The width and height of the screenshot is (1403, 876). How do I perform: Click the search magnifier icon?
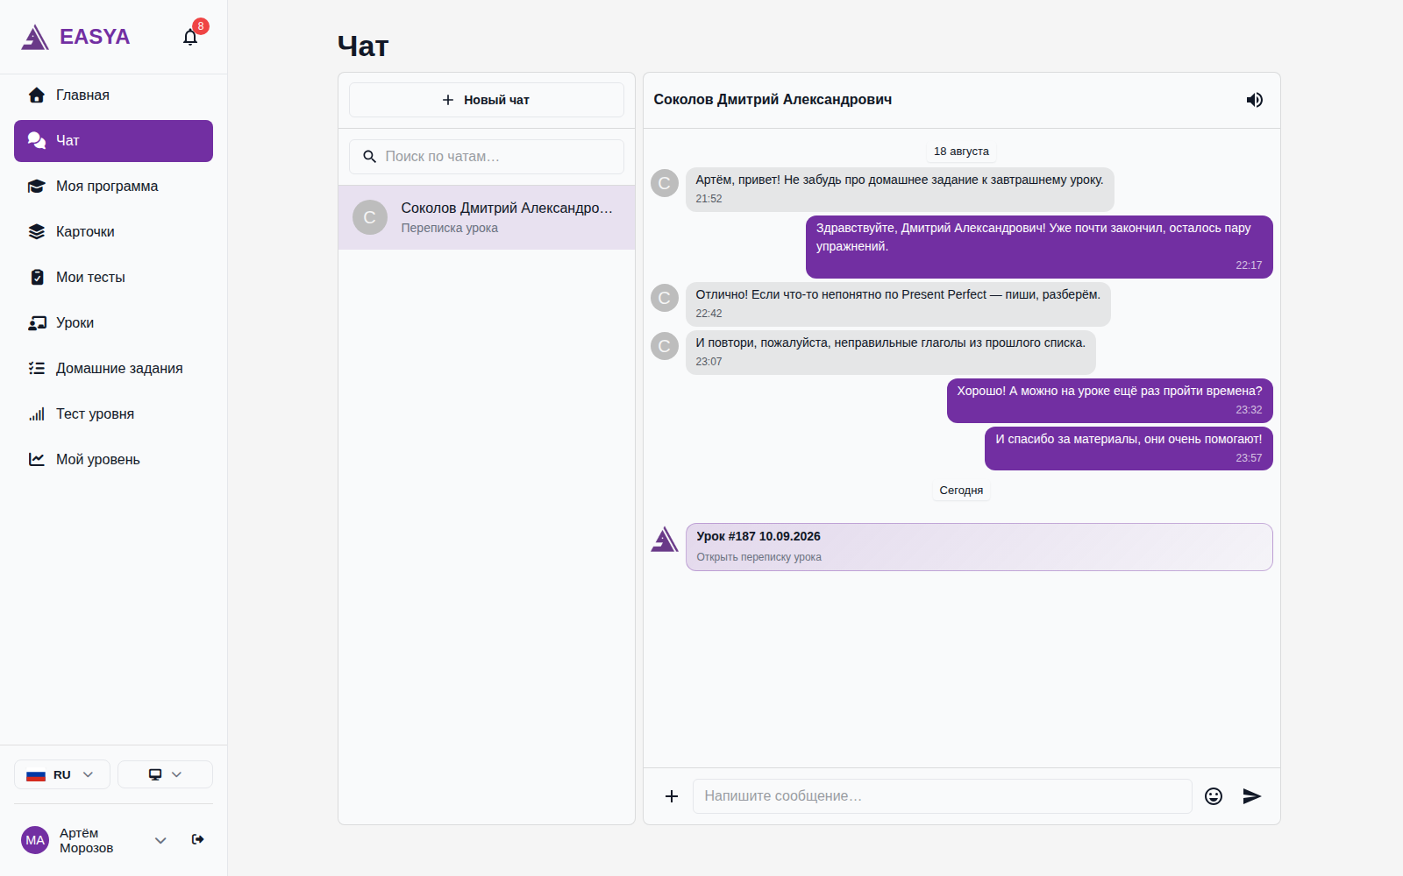pos(370,157)
